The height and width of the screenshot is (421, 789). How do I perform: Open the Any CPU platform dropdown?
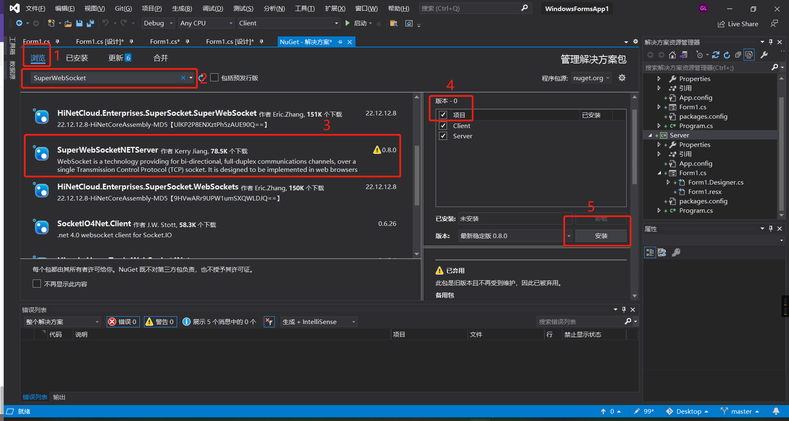(206, 23)
